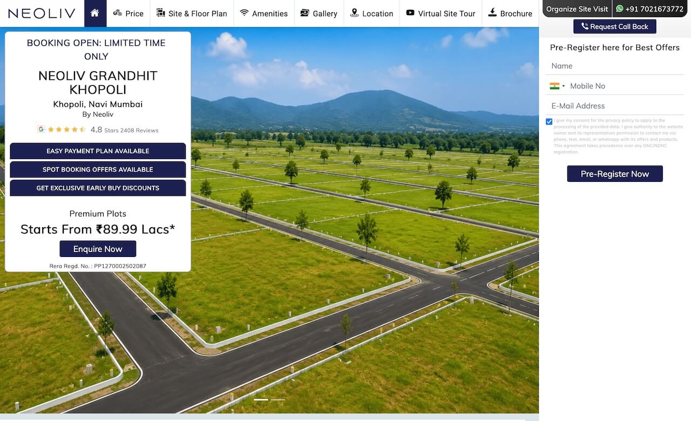This screenshot has height=421, width=691.
Task: Download the Brochure
Action: [510, 13]
